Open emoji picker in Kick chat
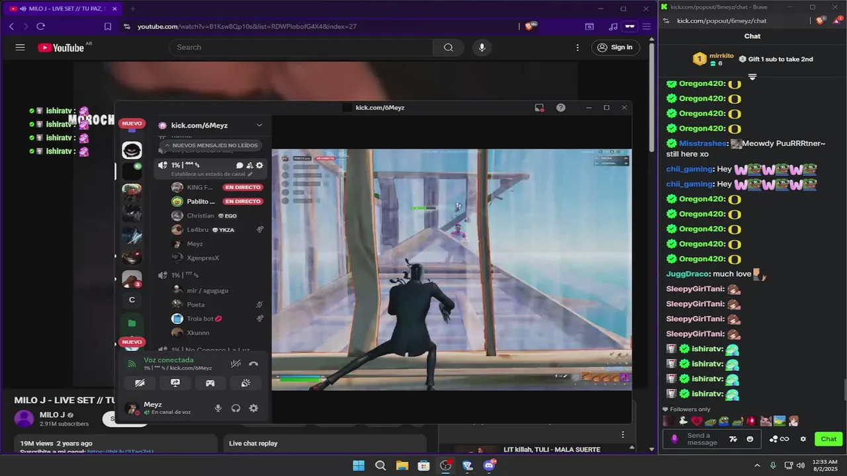Viewport: 847px width, 476px height. (x=750, y=439)
